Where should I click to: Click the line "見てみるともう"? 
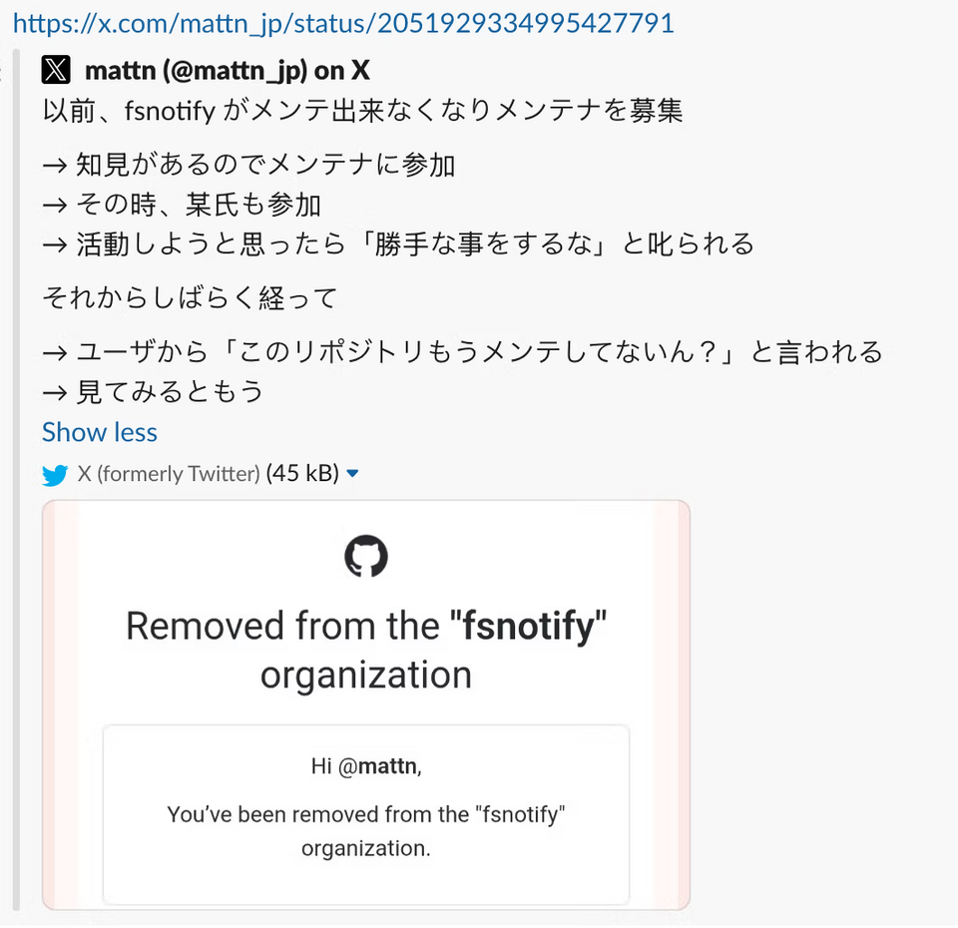(153, 391)
